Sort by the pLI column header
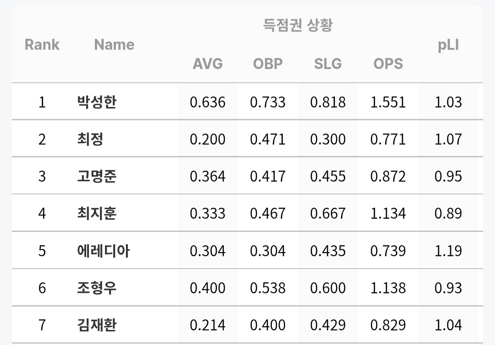 pos(448,45)
